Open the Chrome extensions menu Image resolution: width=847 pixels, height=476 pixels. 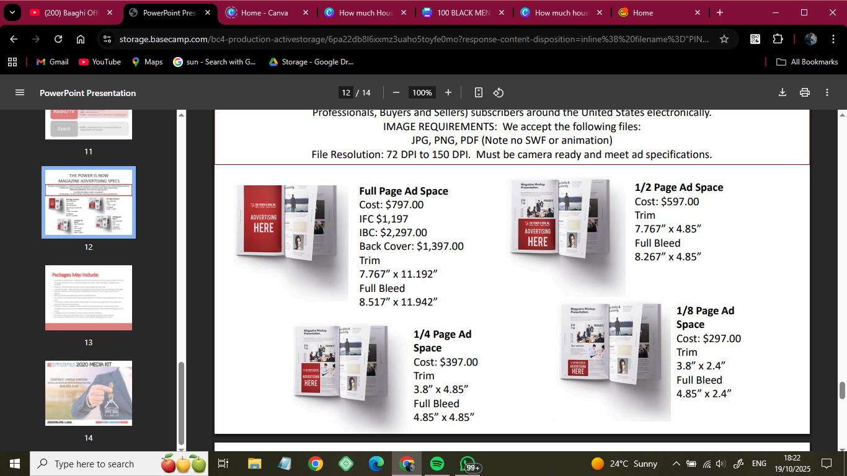pos(778,39)
